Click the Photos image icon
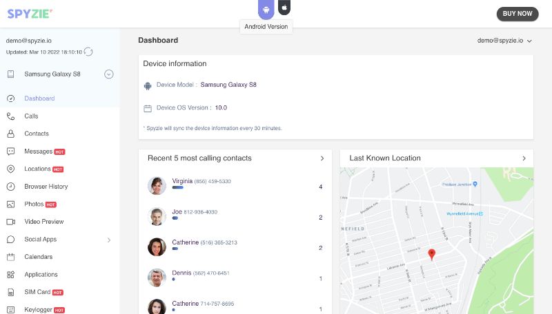This screenshot has width=552, height=314. tap(10, 205)
